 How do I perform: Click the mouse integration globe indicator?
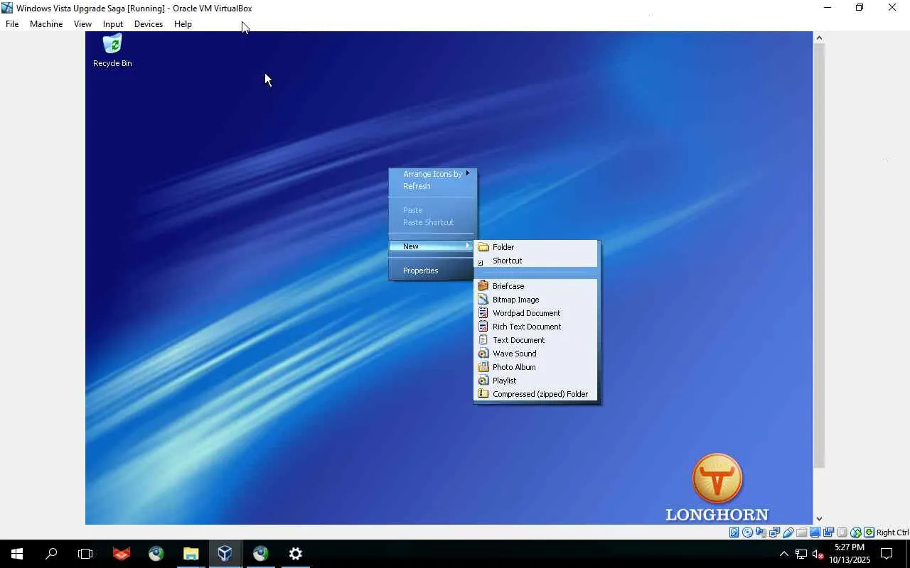[856, 532]
